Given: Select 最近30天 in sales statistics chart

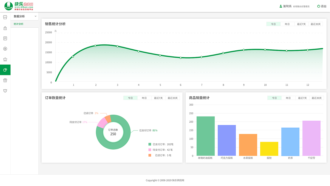Looking at the screenshot, I should [316, 24].
